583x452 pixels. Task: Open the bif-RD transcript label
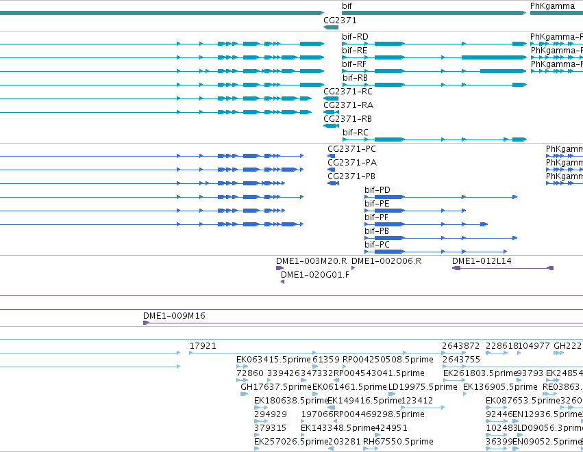pos(355,37)
